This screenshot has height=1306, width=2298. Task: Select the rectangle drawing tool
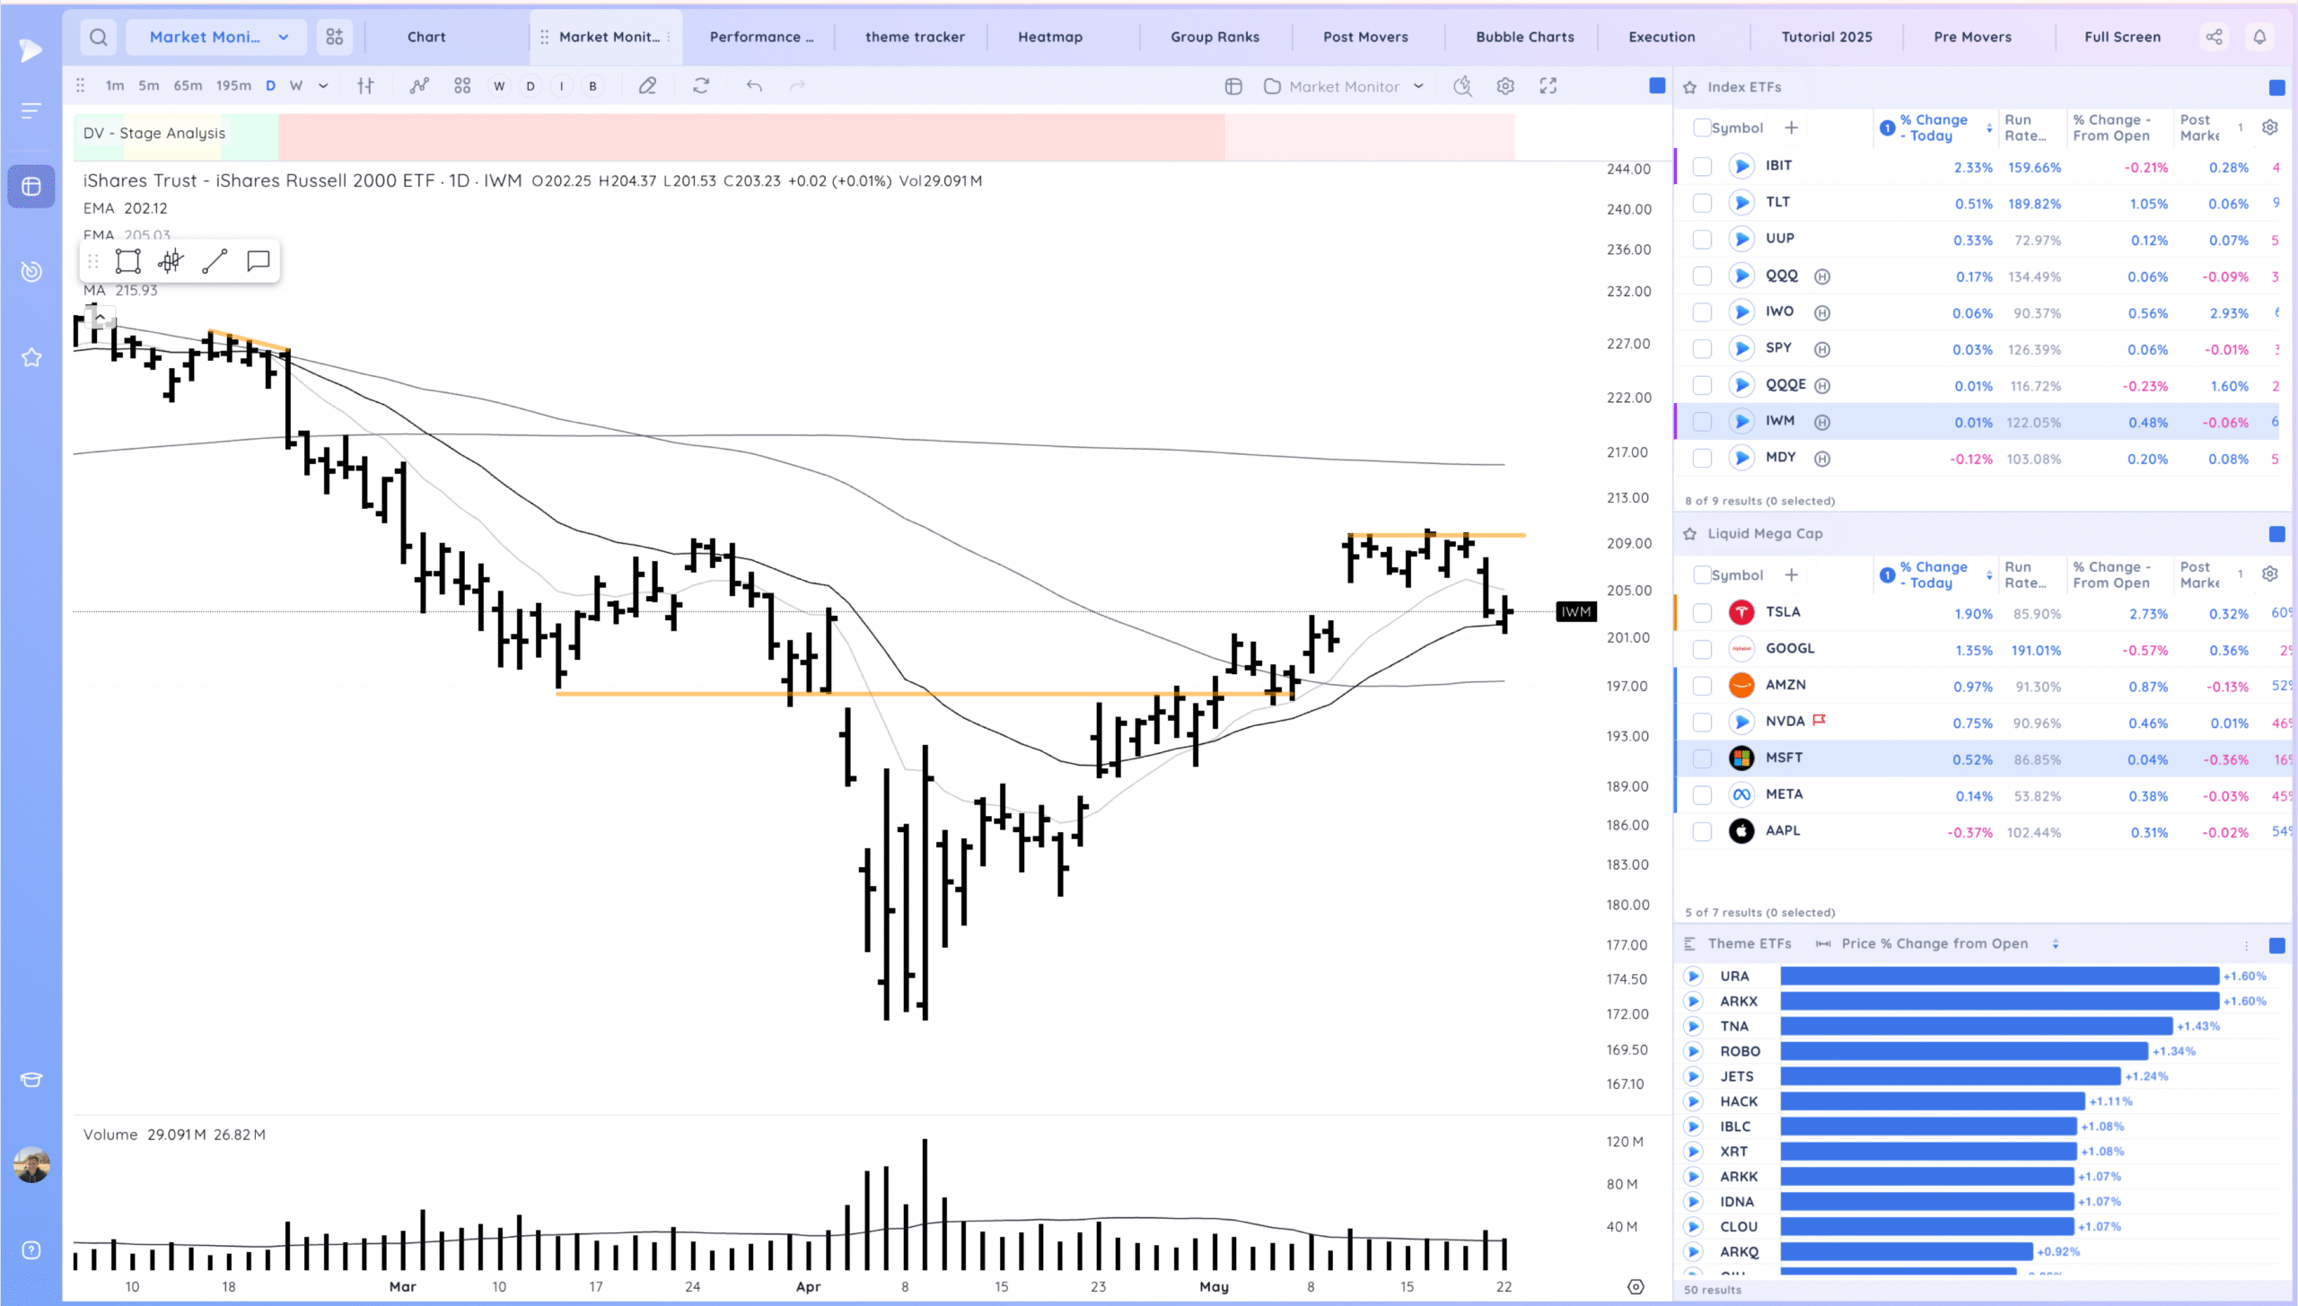click(x=128, y=261)
